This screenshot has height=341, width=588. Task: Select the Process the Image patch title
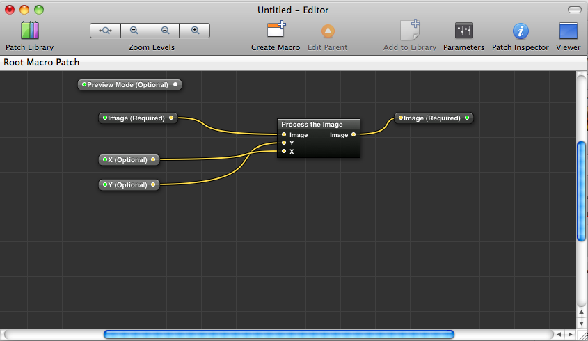312,125
